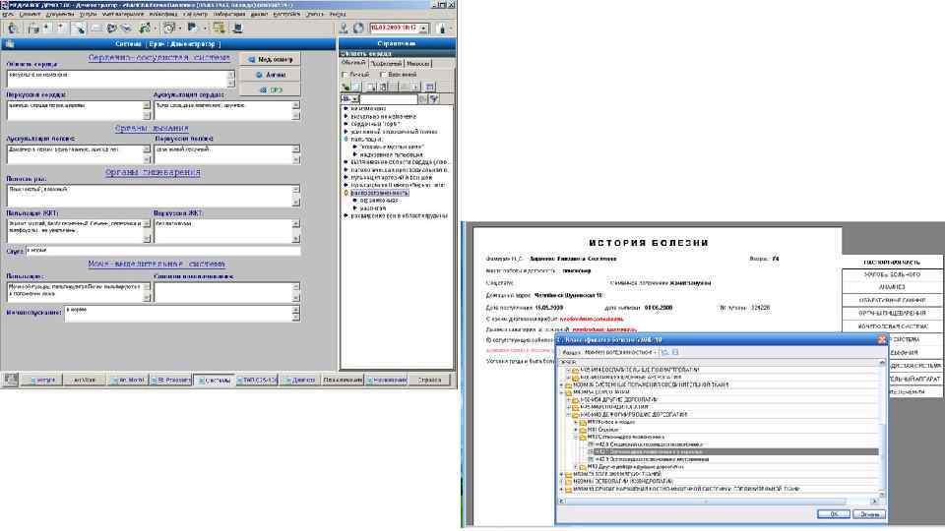Click first small icon right of Раздел dropdown
Viewport: 945px width, 531px height.
tap(664, 352)
